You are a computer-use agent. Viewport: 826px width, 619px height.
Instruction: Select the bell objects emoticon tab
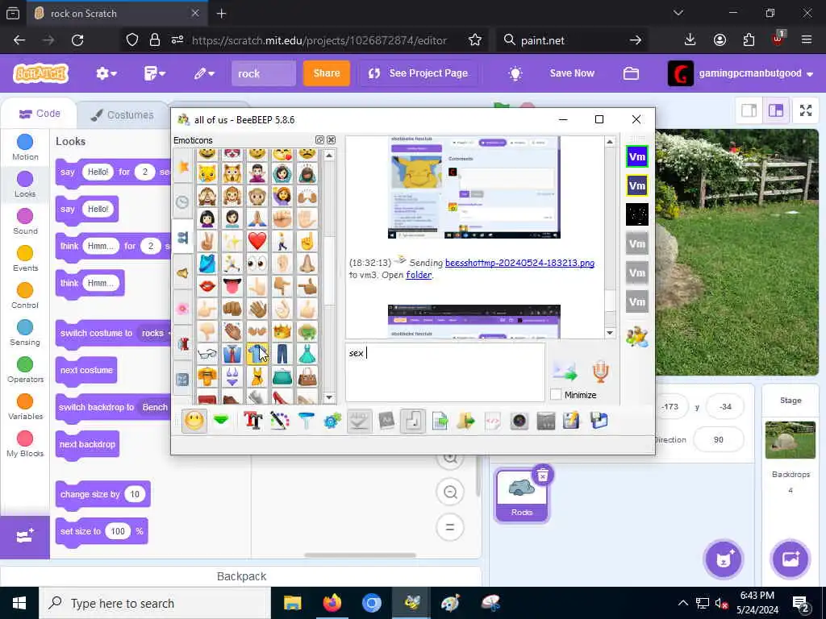(183, 272)
